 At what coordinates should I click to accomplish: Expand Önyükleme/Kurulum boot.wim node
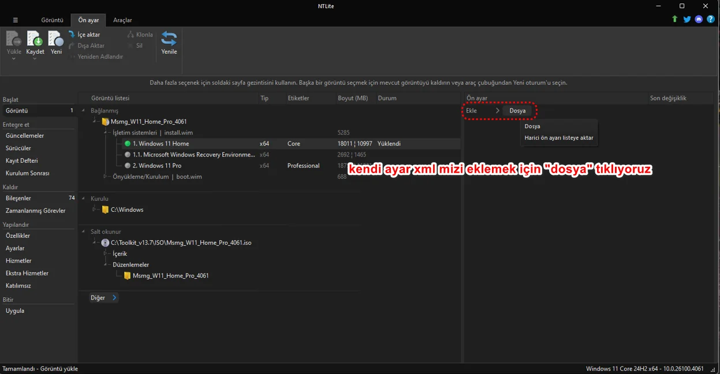tap(106, 177)
